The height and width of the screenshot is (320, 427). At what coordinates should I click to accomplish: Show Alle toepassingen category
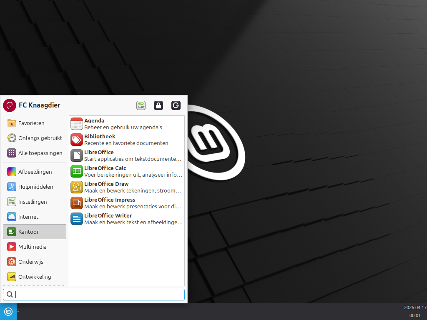tap(40, 153)
